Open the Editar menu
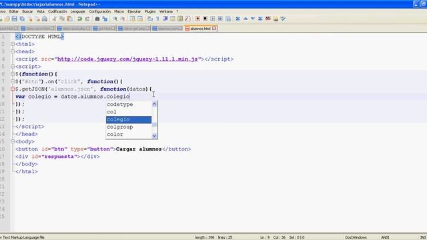This screenshot has height=240, width=427. pyautogui.click(x=13, y=11)
